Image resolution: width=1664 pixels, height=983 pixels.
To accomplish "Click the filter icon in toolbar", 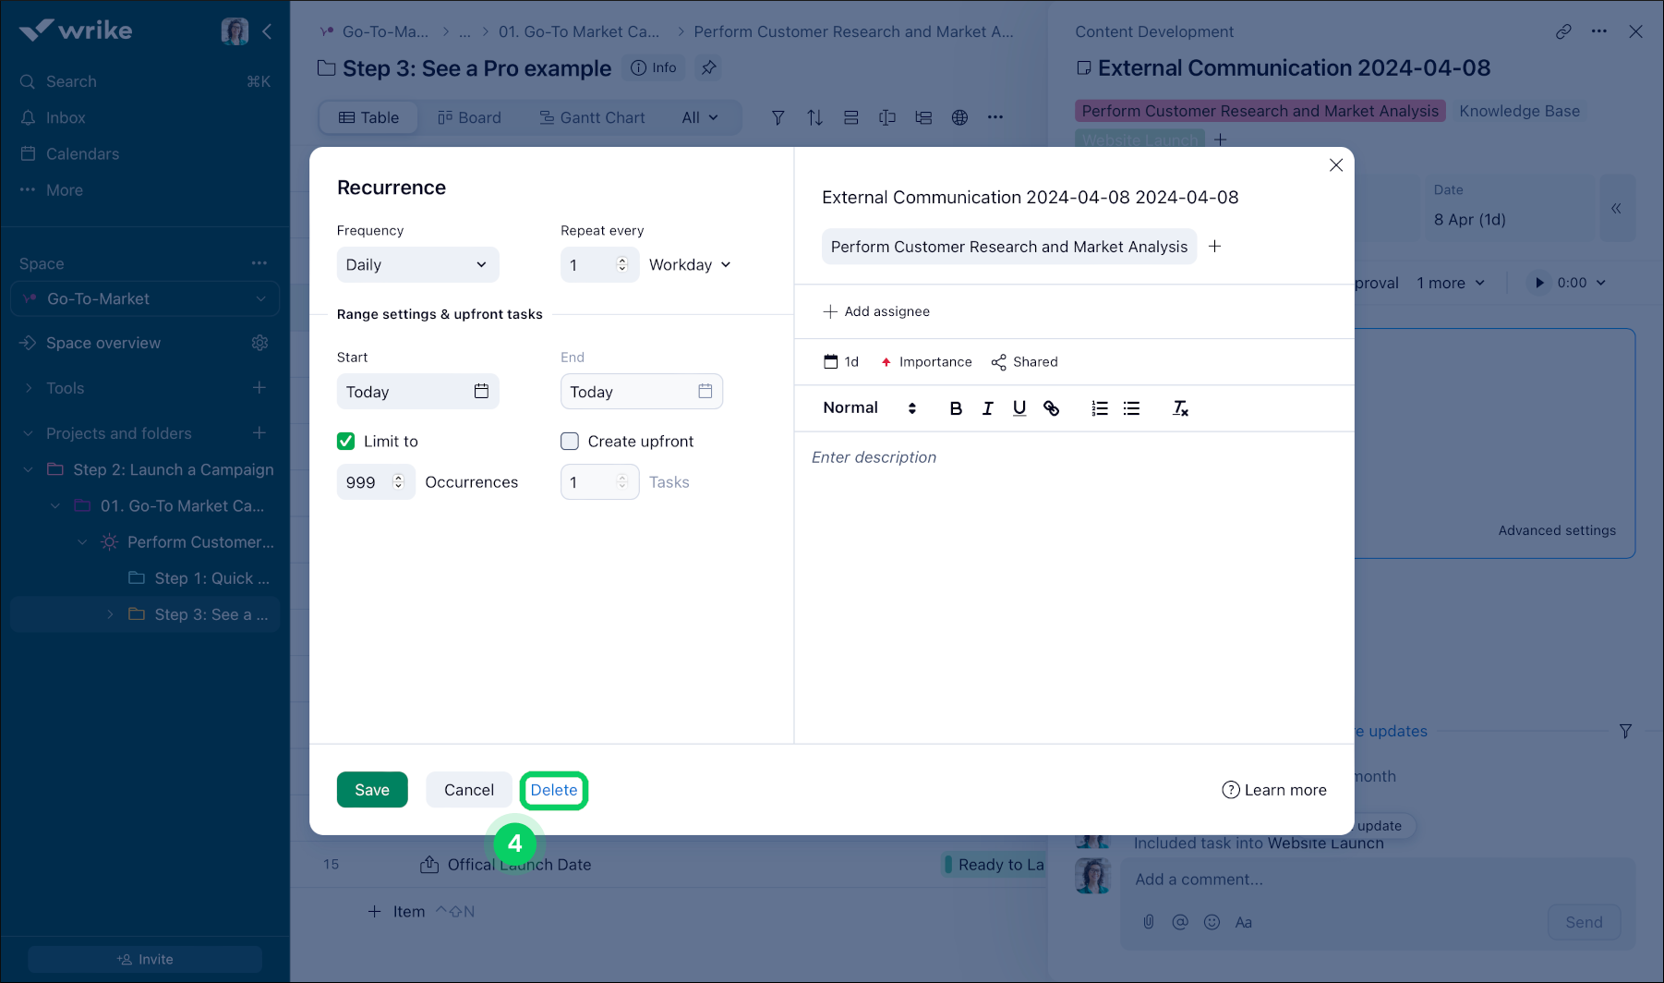I will 778,117.
